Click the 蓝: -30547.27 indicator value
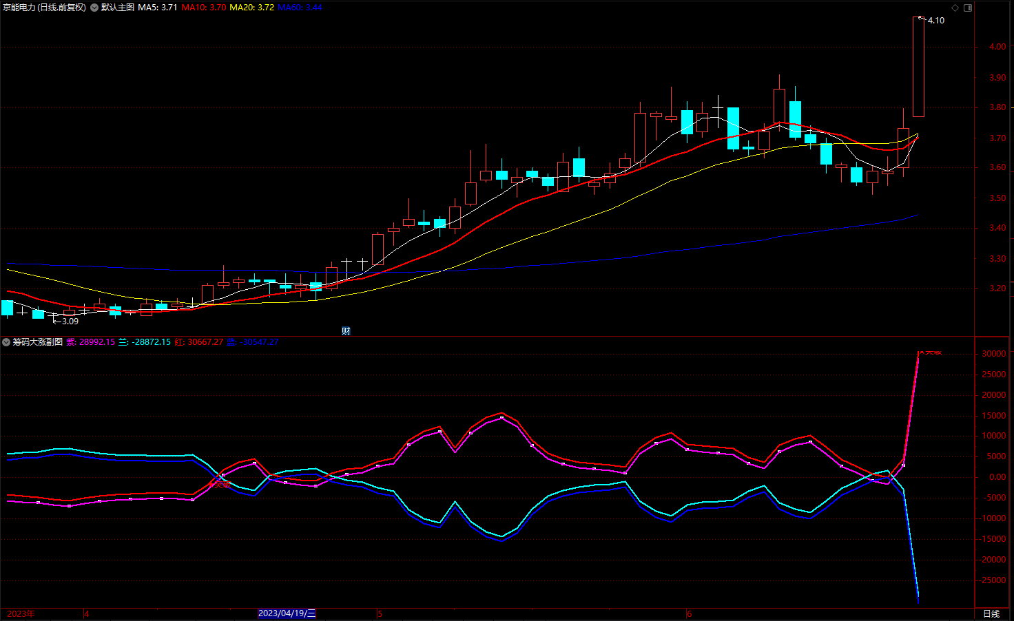 (253, 342)
